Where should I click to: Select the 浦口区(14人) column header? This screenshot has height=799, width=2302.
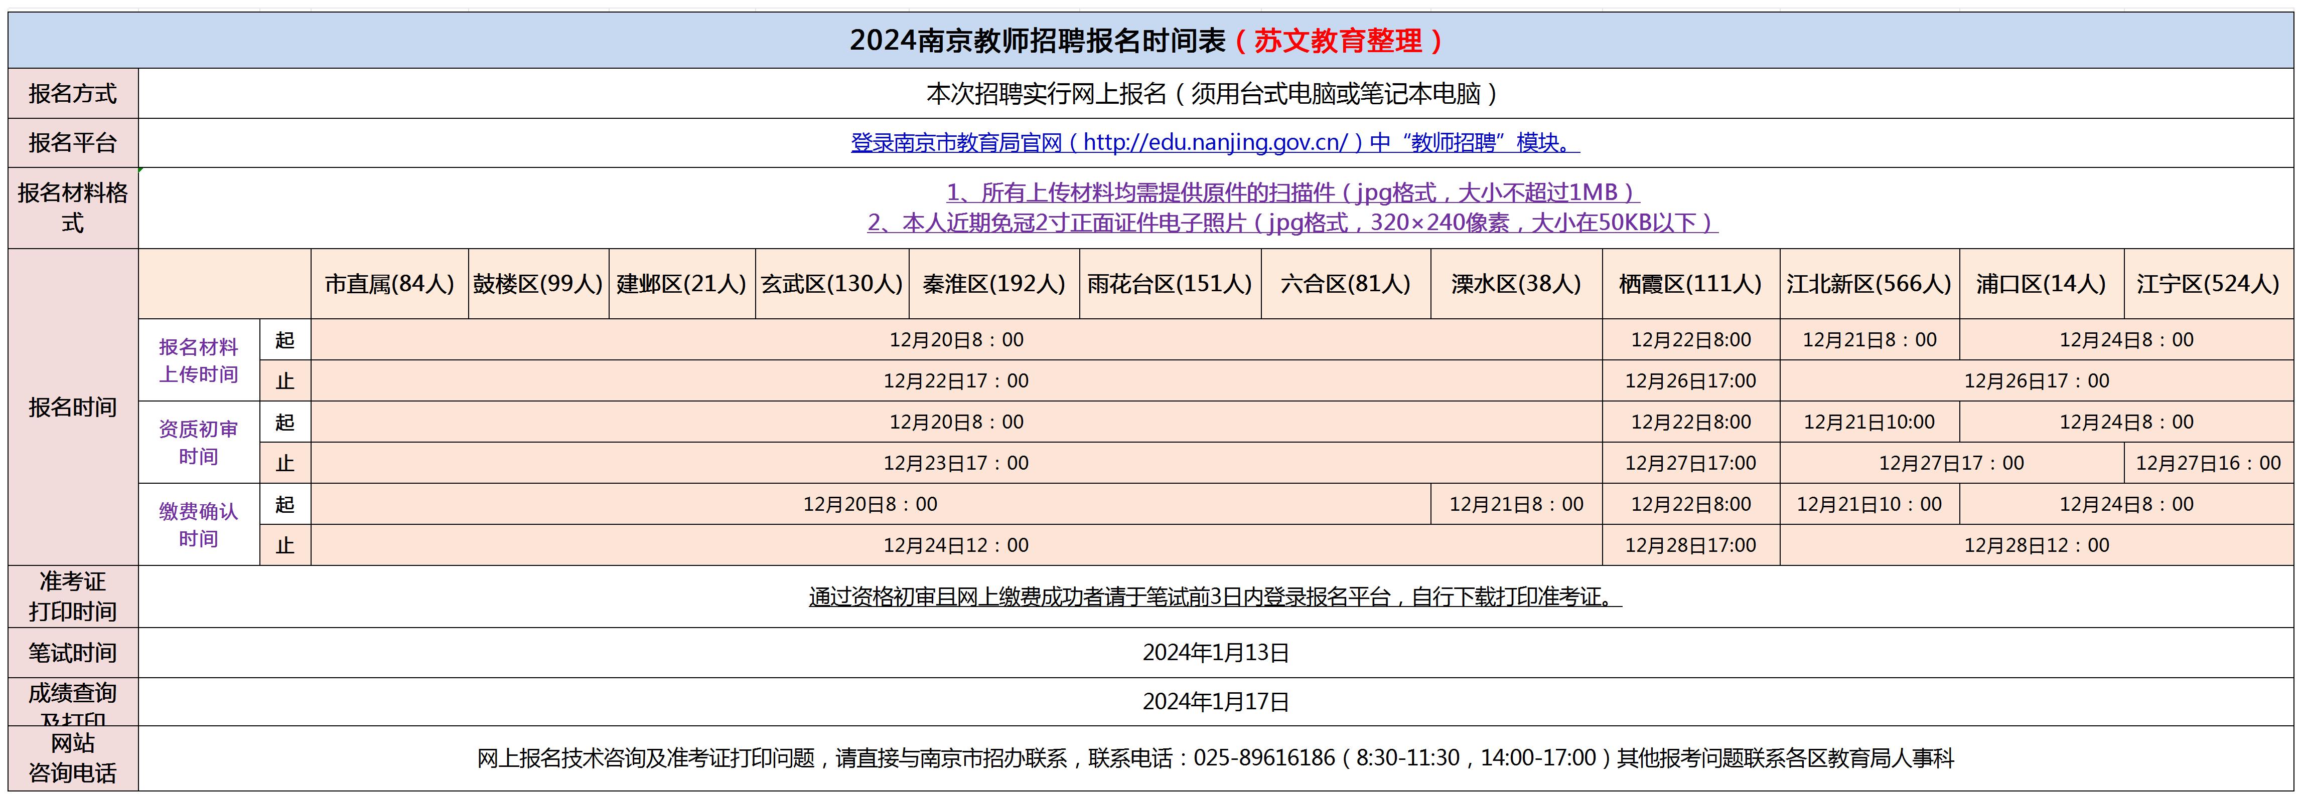coord(2041,284)
